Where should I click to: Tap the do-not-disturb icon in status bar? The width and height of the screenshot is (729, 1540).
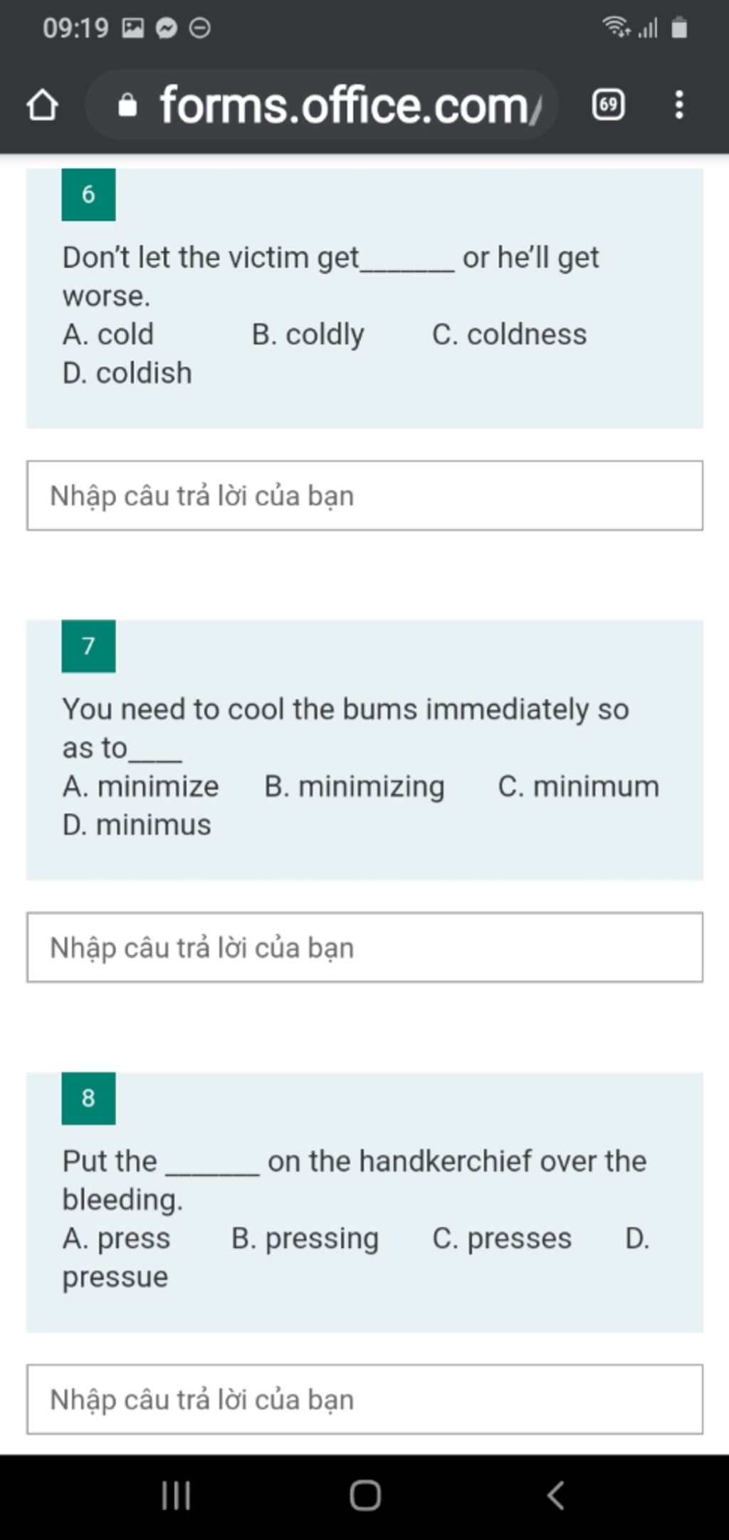point(200,28)
